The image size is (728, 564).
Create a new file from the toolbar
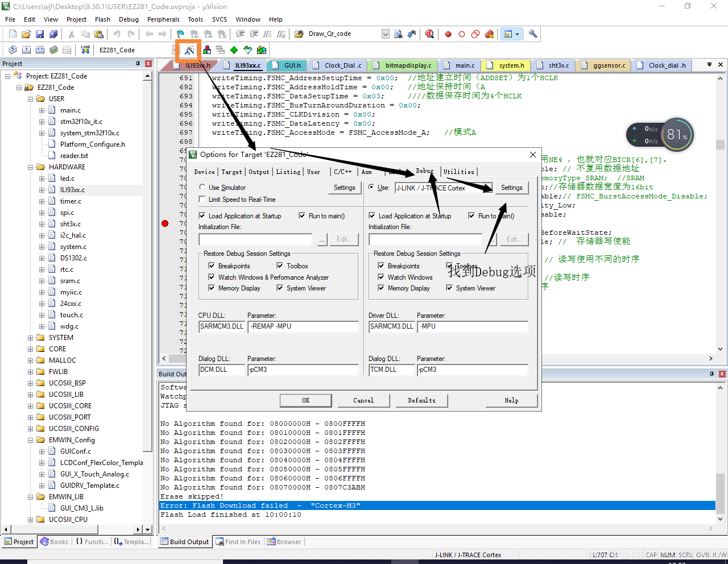[13, 34]
